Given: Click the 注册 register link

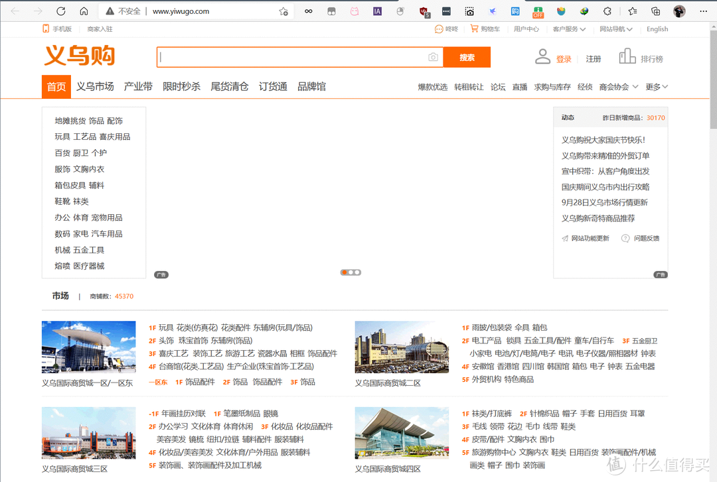Looking at the screenshot, I should tap(593, 59).
